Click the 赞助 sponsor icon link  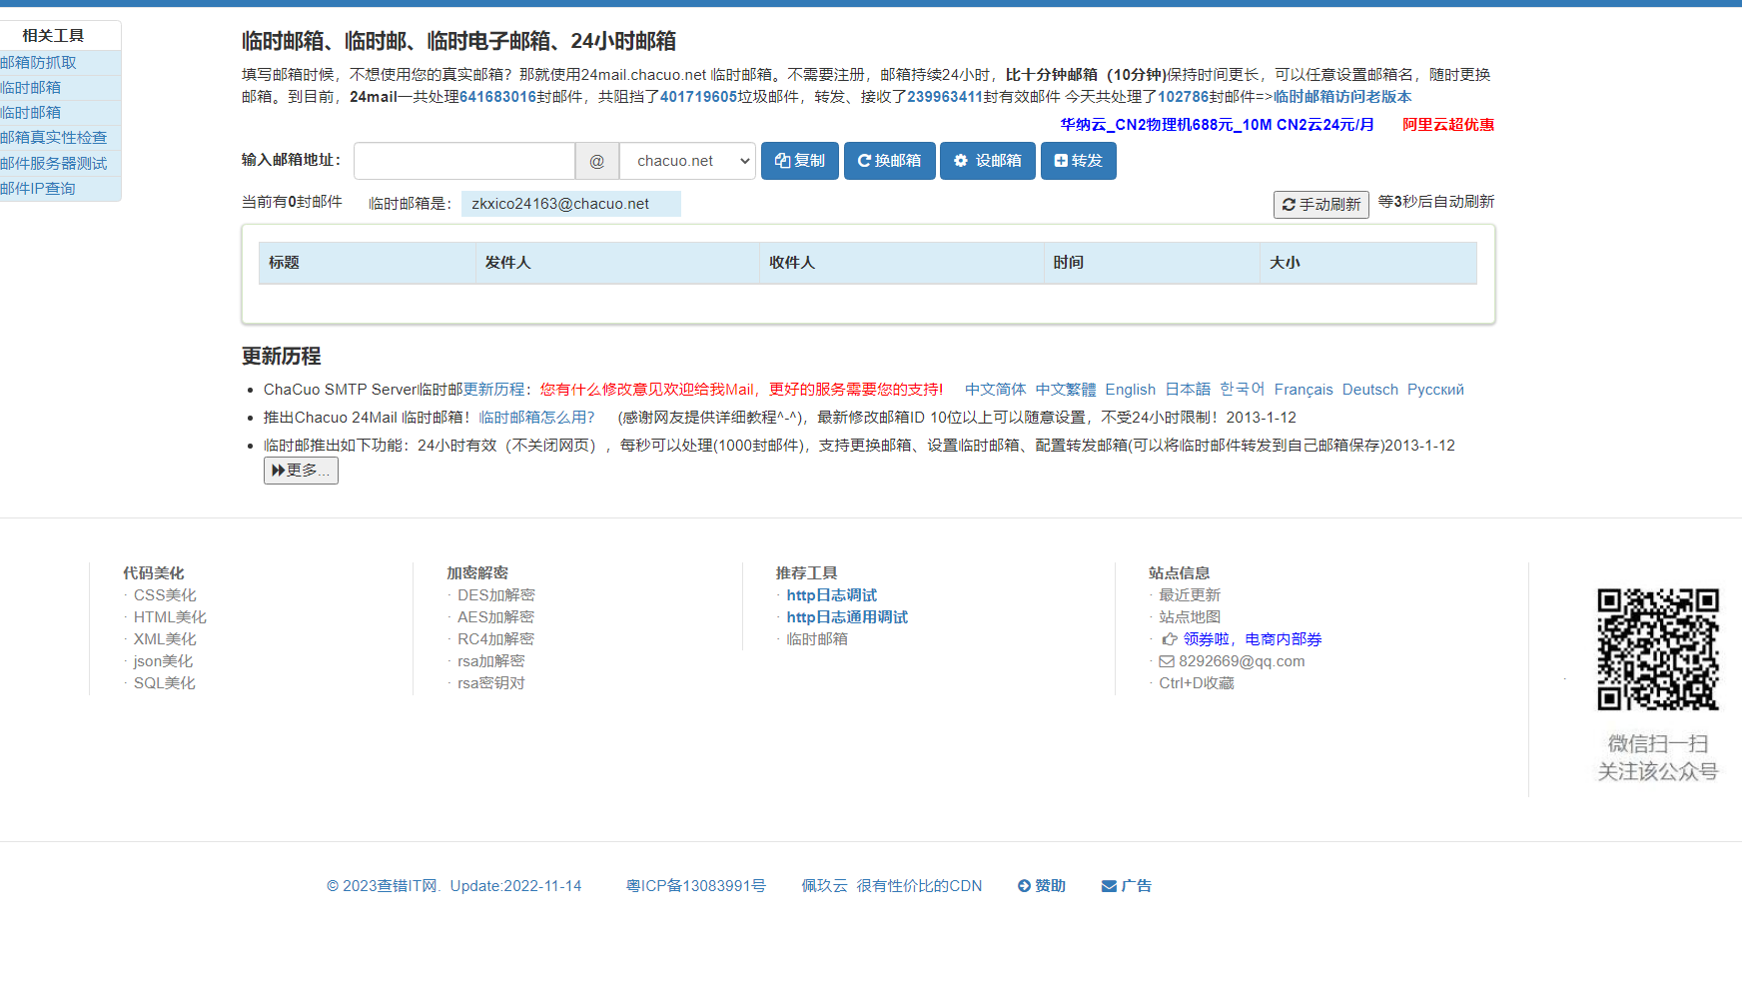(x=1041, y=886)
